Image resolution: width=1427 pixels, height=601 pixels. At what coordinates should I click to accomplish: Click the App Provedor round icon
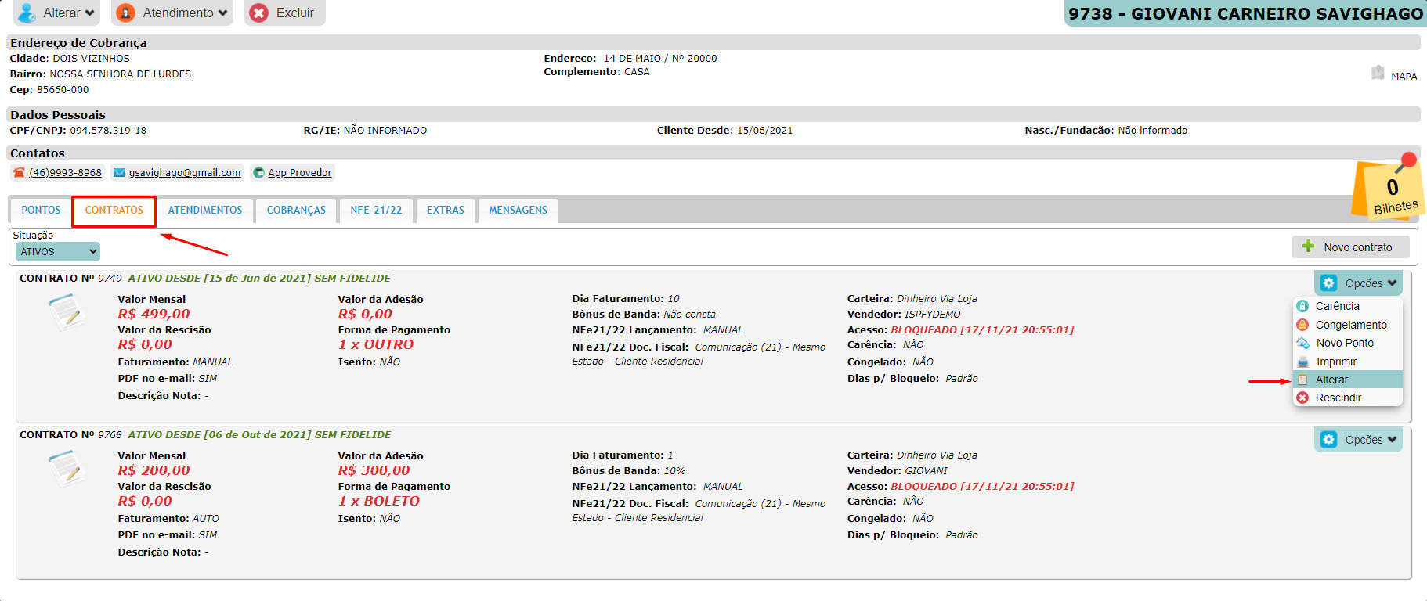pyautogui.click(x=258, y=173)
